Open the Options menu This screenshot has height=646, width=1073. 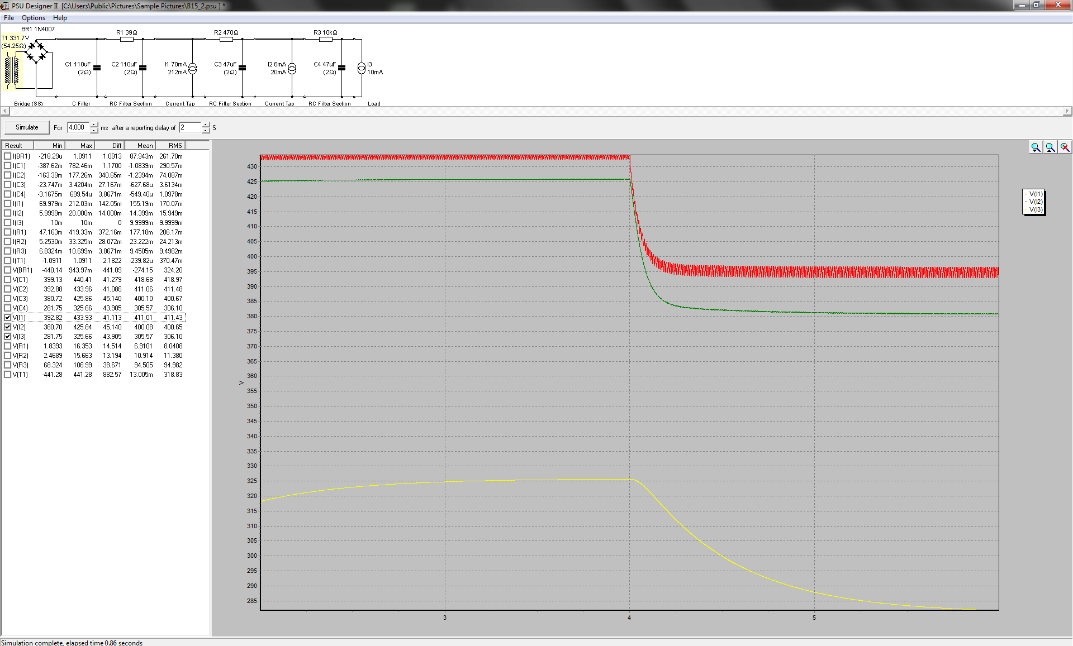[34, 18]
